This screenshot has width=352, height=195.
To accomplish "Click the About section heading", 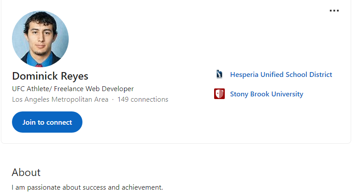I will coord(26,172).
